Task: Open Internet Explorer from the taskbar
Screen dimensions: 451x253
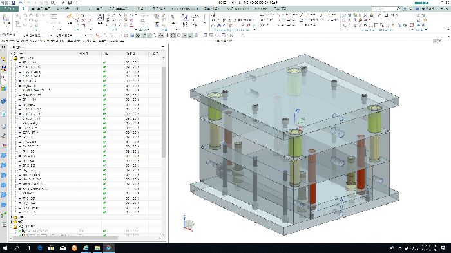Action: [x=86, y=248]
